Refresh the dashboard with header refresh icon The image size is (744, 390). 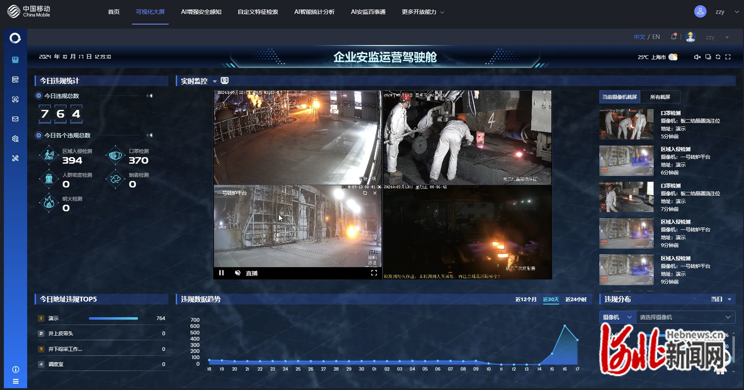pyautogui.click(x=718, y=57)
